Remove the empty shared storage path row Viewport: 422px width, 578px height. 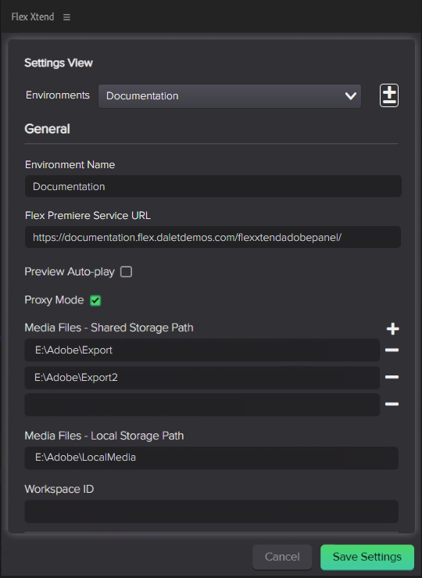pyautogui.click(x=392, y=404)
